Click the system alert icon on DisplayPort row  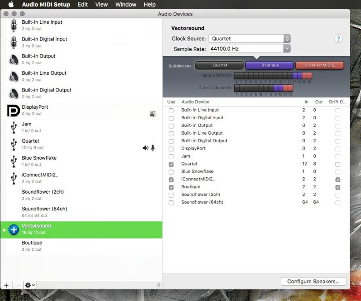click(153, 114)
